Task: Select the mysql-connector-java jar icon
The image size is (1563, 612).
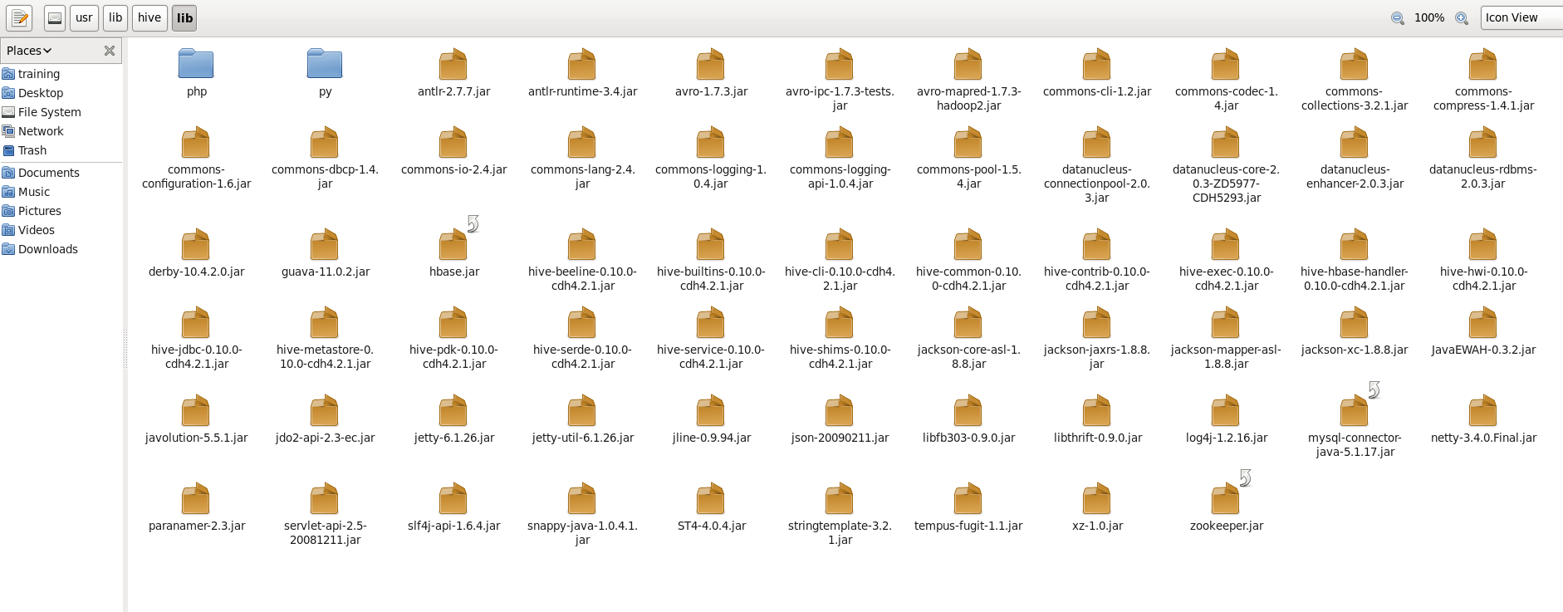Action: 1355,410
